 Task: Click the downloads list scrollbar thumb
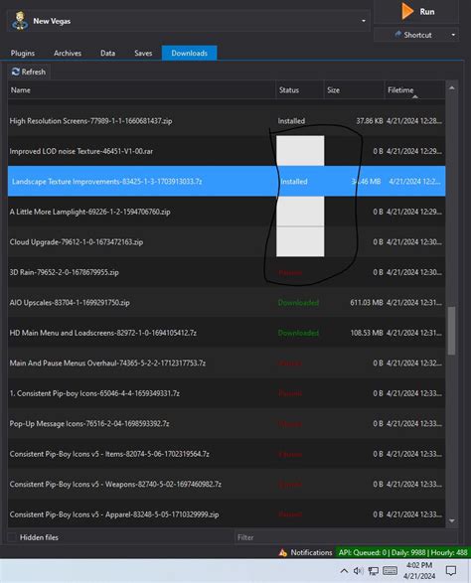point(452,331)
